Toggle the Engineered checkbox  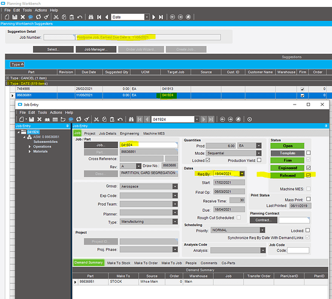[308, 168]
